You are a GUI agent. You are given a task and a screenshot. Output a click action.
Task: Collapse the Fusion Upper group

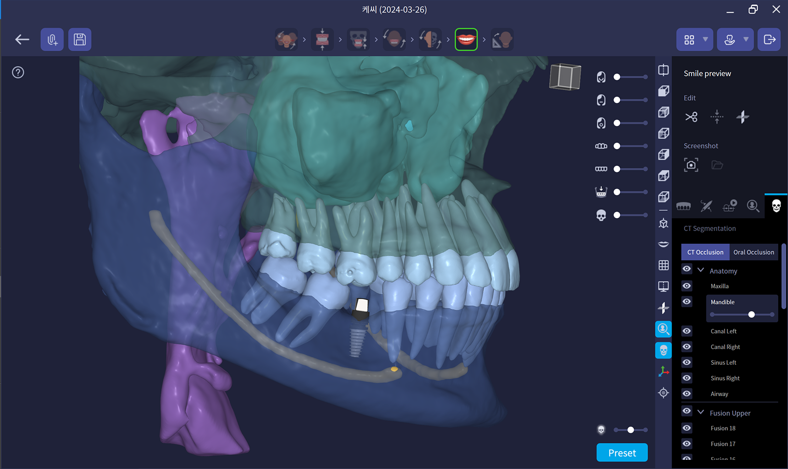click(x=701, y=412)
